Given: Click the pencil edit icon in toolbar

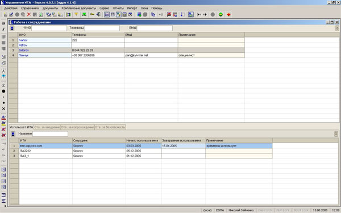Looking at the screenshot, I should [11, 15].
